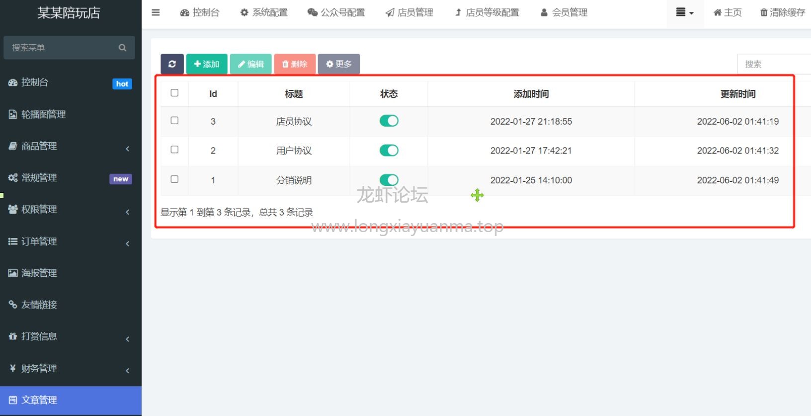811x416 pixels.
Task: Click the dashboard icon beside 控制台 in sidebar
Action: tap(13, 83)
